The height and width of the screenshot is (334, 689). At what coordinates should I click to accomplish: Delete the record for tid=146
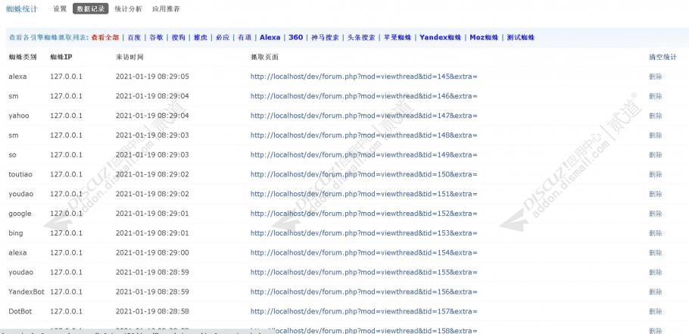coord(656,95)
